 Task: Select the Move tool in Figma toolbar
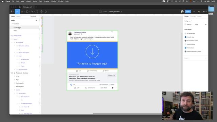pos(17,12)
